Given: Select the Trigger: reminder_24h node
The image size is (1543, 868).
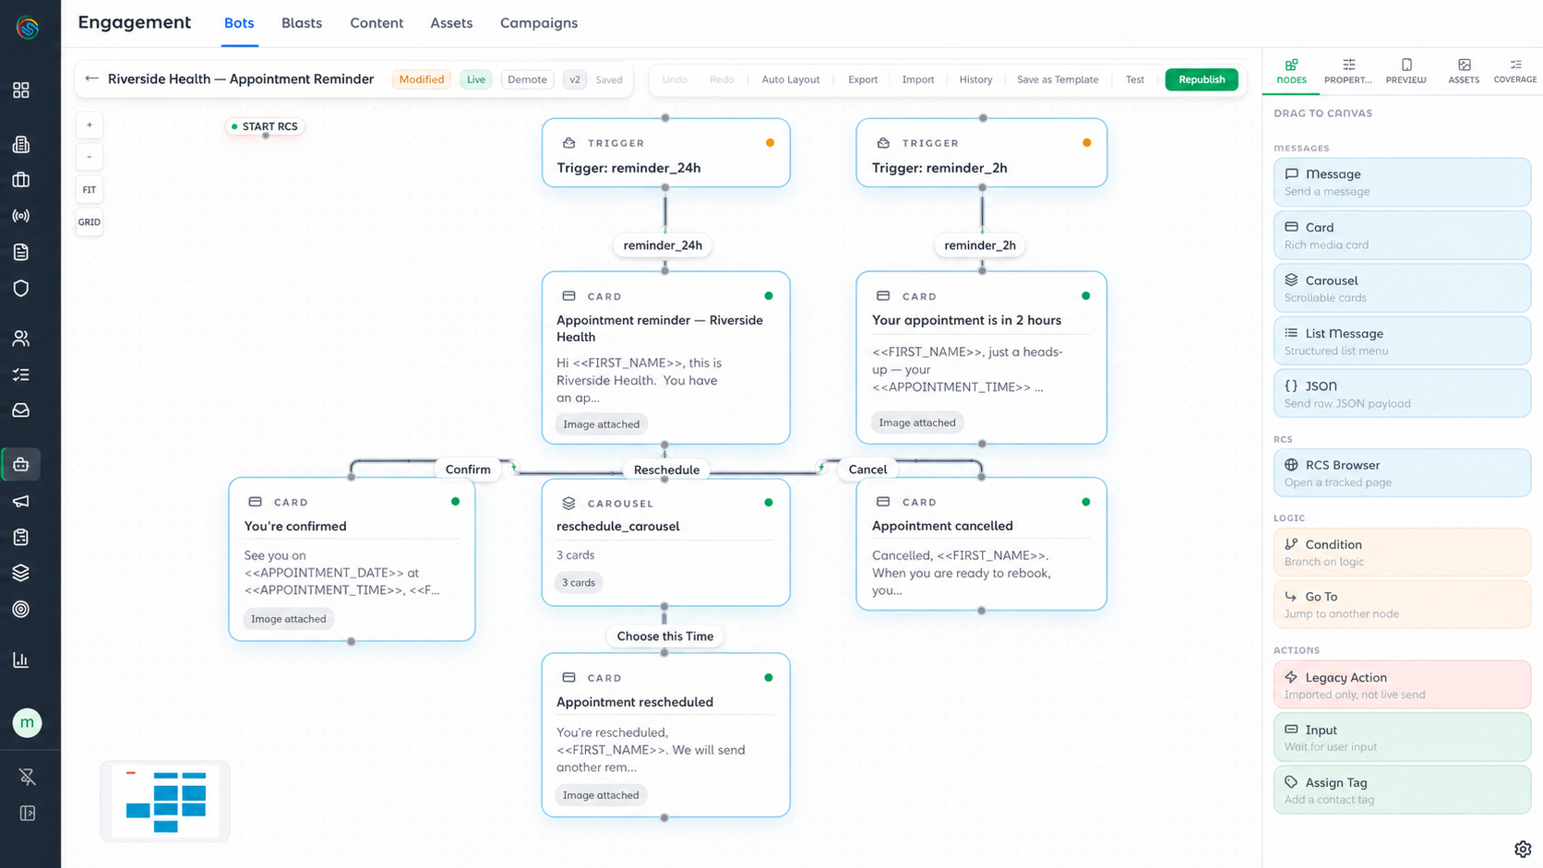Looking at the screenshot, I should coord(665,153).
